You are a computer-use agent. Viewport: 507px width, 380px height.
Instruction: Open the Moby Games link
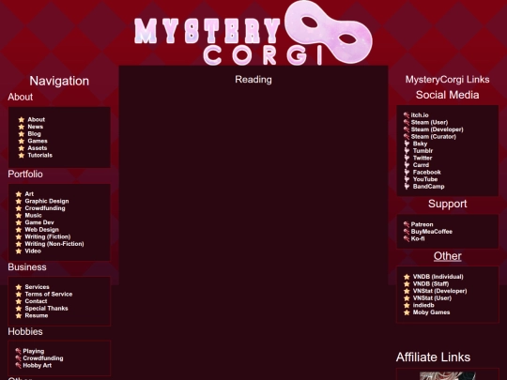(x=431, y=312)
